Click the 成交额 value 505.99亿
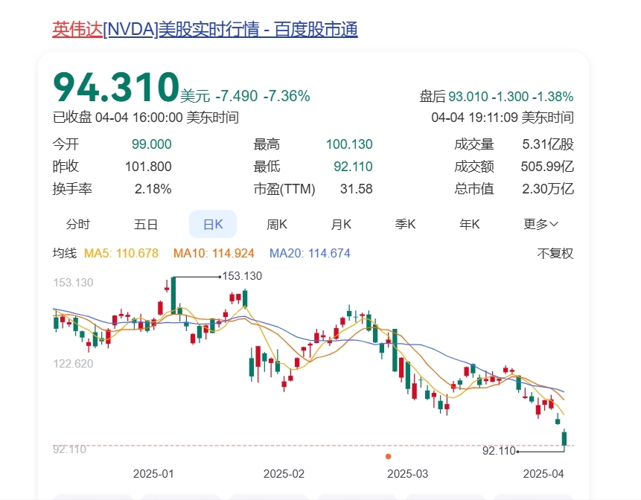This screenshot has width=641, height=500. 547,167
